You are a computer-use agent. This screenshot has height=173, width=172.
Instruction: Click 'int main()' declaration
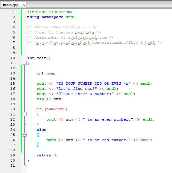39,58
